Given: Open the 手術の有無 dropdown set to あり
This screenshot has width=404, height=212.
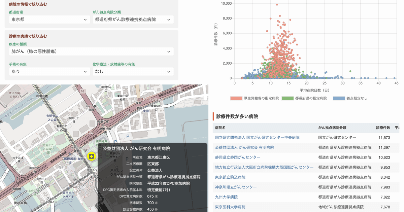Looking at the screenshot, I should 49,71.
